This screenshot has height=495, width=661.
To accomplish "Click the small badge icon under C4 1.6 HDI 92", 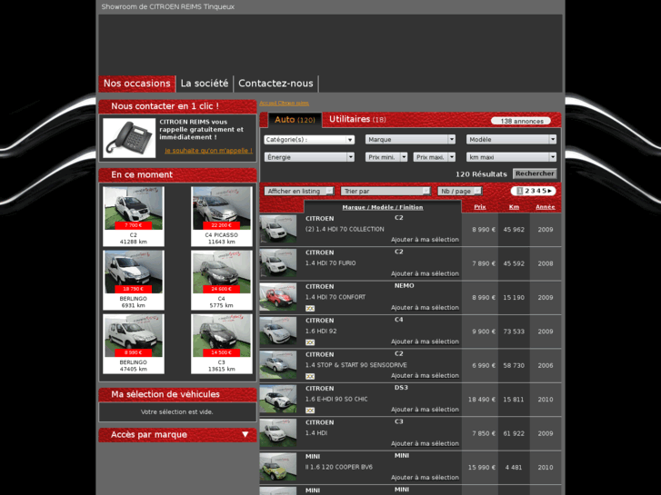I will (310, 342).
